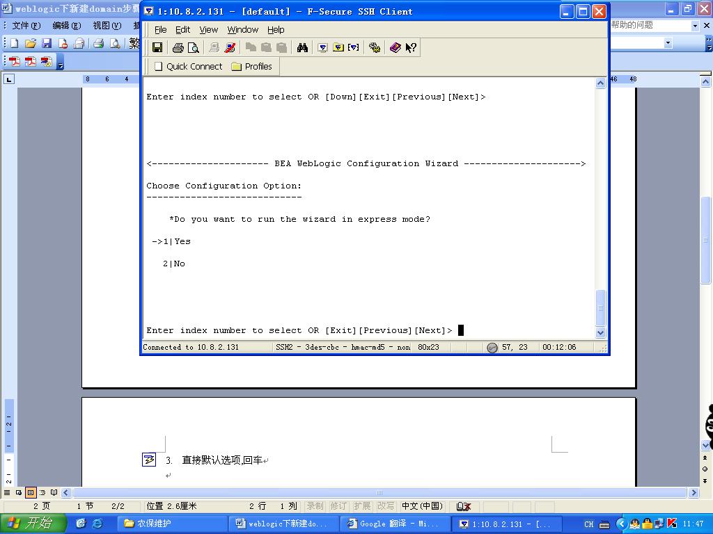Open the Word toolbar dropdown on right side
The width and height of the screenshot is (713, 534).
point(668,43)
